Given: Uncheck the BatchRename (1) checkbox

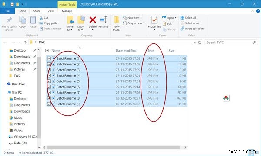Looking at the screenshot, I should click(49, 58).
